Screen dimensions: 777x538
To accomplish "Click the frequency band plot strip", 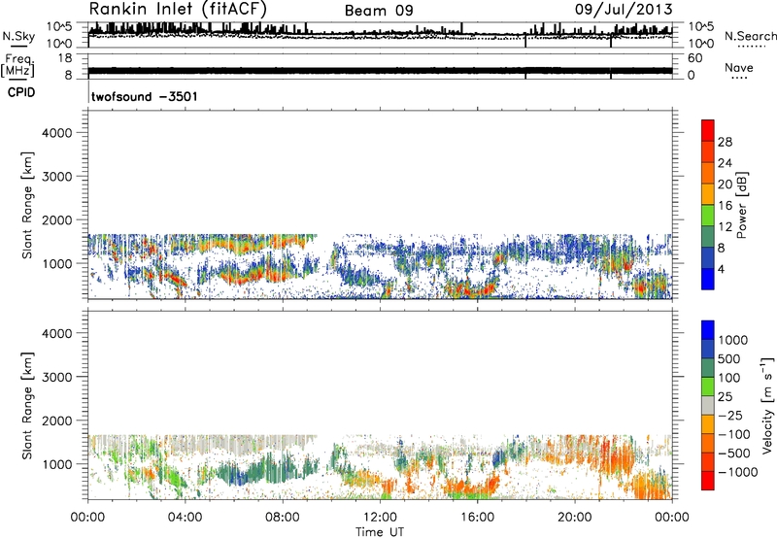I will (380, 66).
